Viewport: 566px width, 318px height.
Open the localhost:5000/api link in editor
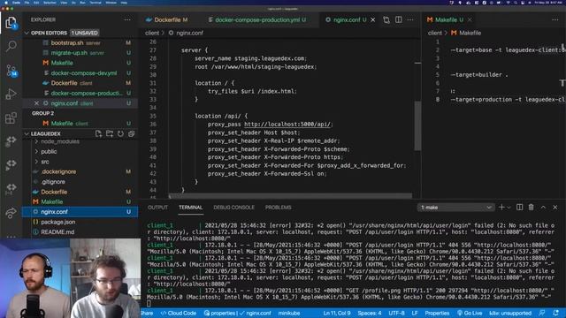click(287, 124)
